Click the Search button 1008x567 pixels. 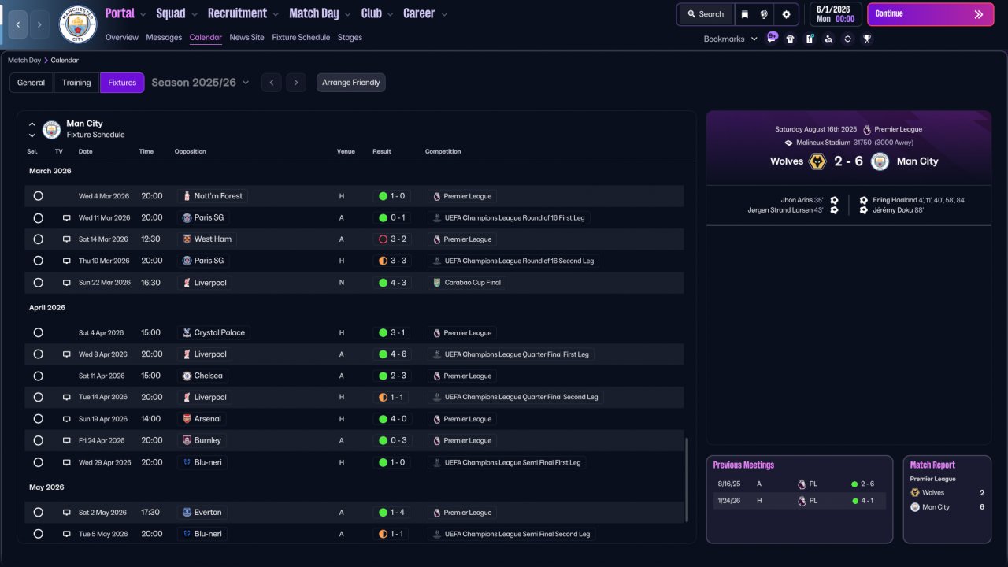pyautogui.click(x=706, y=14)
